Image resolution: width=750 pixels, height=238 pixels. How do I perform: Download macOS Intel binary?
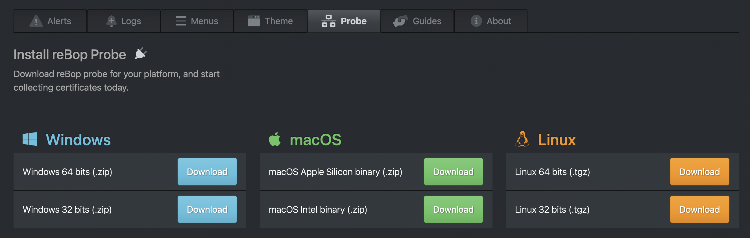point(453,209)
